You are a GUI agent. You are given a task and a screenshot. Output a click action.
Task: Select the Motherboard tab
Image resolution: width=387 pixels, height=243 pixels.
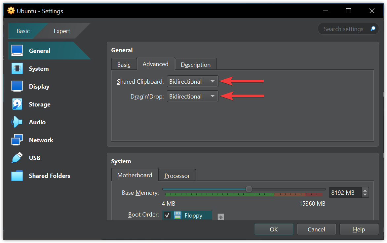135,175
